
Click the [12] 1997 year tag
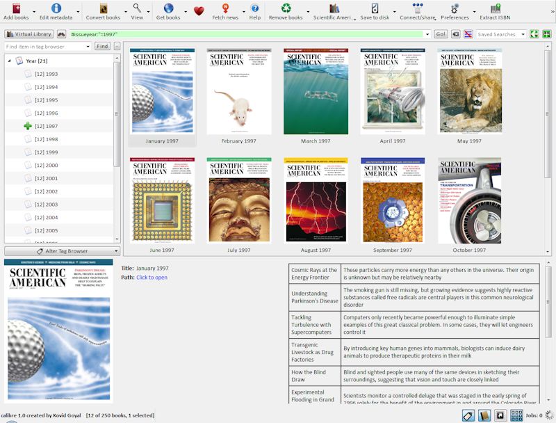click(x=46, y=126)
